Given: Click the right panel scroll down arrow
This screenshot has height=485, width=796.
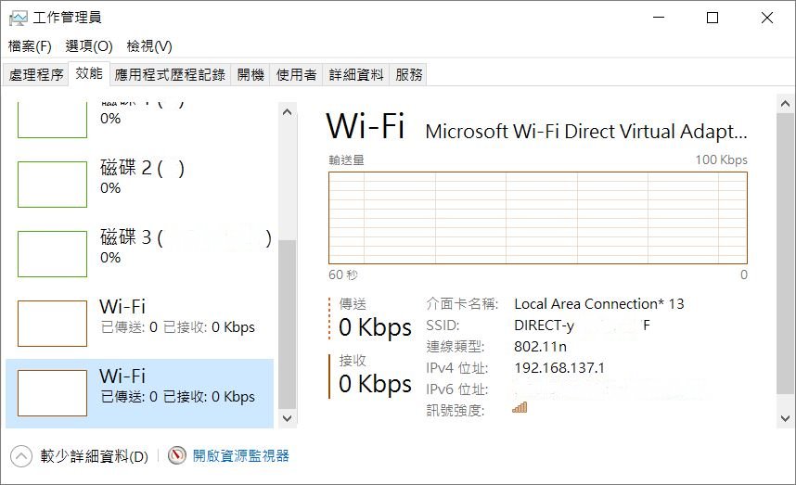Looking at the screenshot, I should tap(785, 418).
